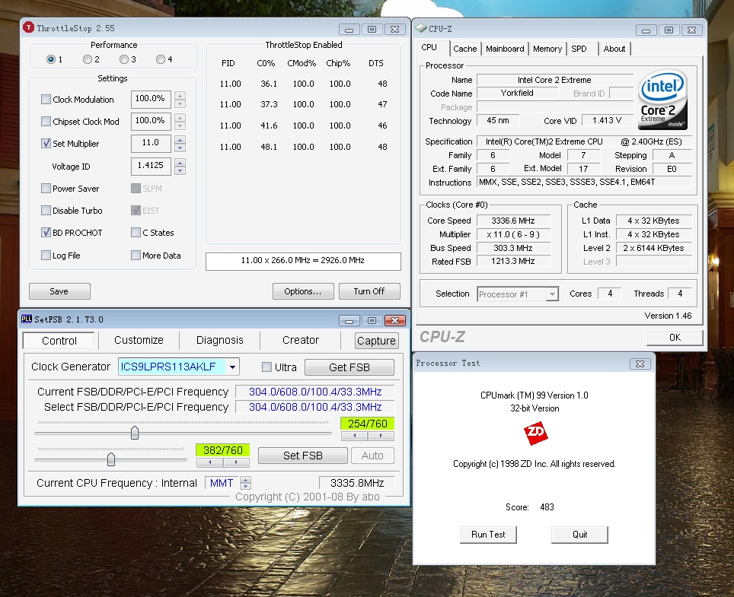Check the More Data option

click(x=136, y=256)
